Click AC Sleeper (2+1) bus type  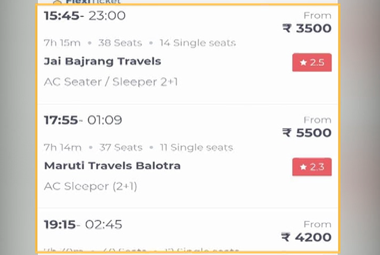(91, 186)
